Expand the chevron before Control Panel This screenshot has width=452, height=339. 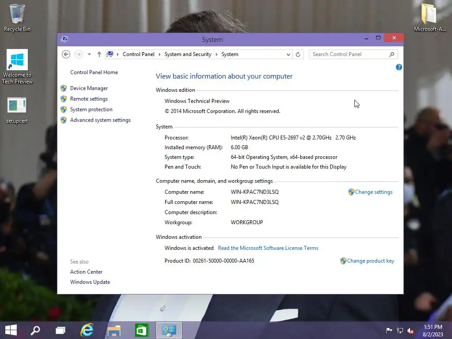click(117, 54)
